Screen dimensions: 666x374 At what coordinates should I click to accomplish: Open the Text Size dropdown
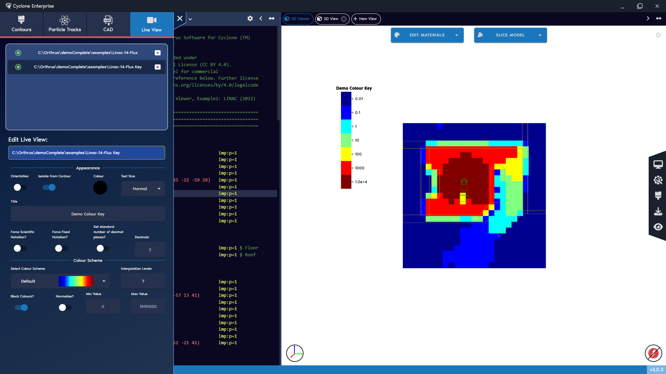pyautogui.click(x=143, y=188)
